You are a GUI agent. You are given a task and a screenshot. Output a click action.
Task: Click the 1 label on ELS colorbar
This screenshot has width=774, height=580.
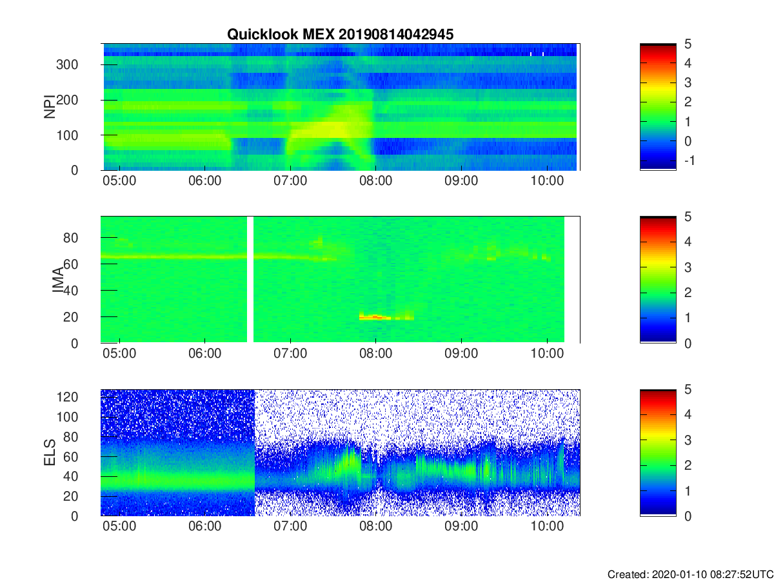click(688, 490)
